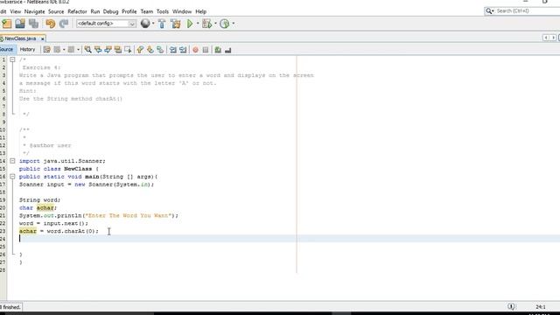Open the Run menu

click(95, 11)
